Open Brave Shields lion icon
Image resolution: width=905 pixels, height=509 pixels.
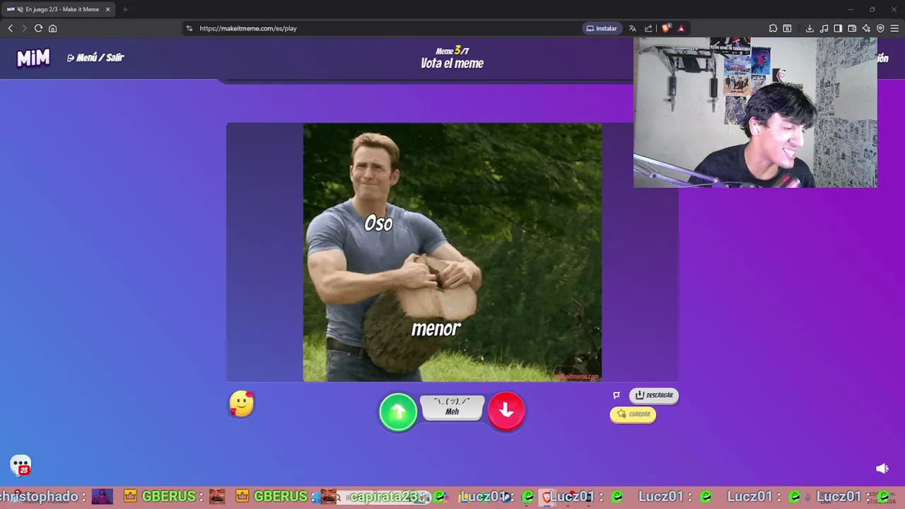(666, 28)
